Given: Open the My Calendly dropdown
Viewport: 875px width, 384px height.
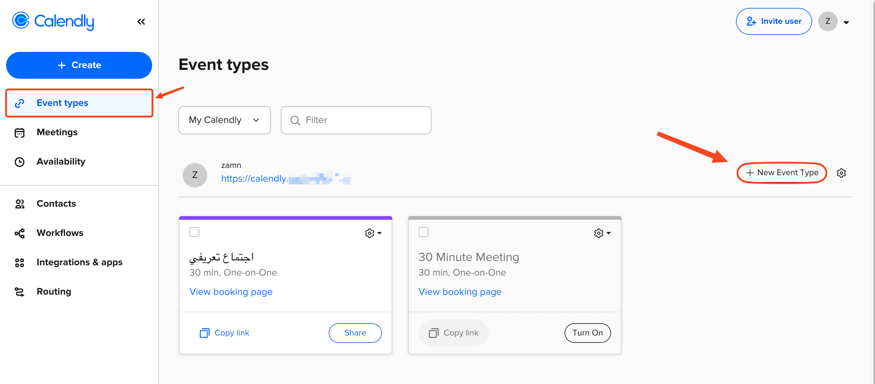Looking at the screenshot, I should coord(225,120).
